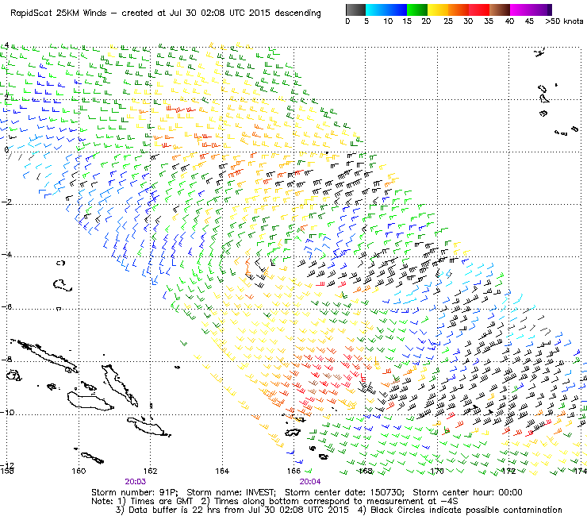Click the 'Storm center date: 150730' text
This screenshot has width=587, height=516.
point(344,492)
